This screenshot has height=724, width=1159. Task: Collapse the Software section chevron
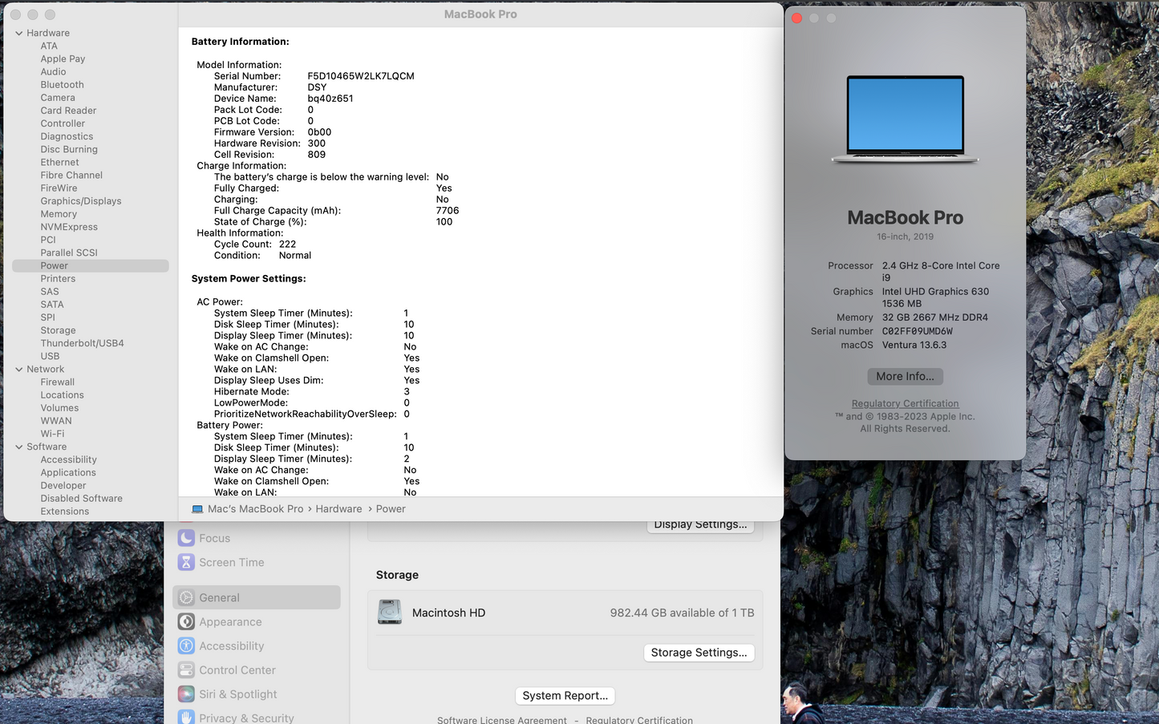19,447
